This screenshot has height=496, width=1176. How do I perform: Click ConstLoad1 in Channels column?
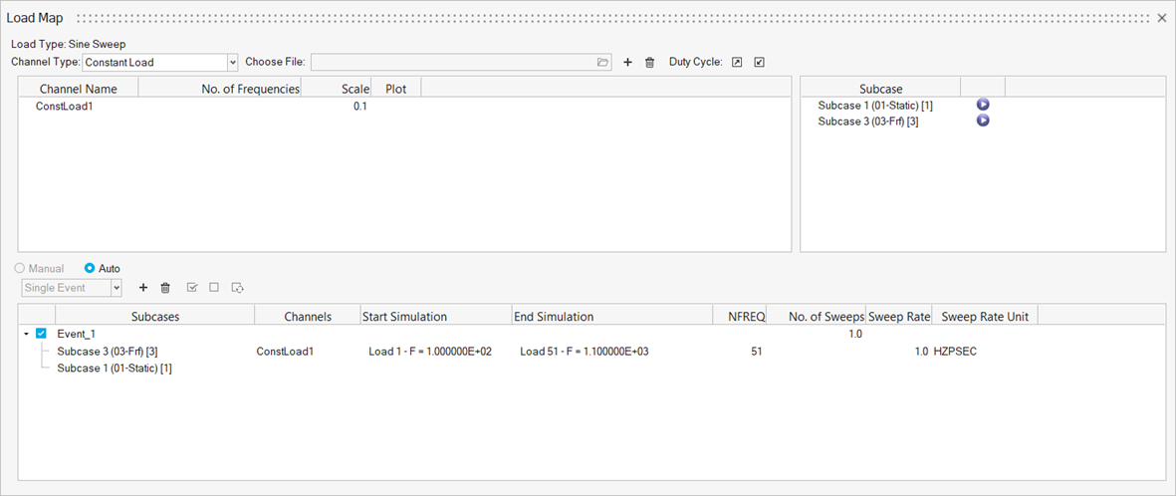(x=285, y=352)
